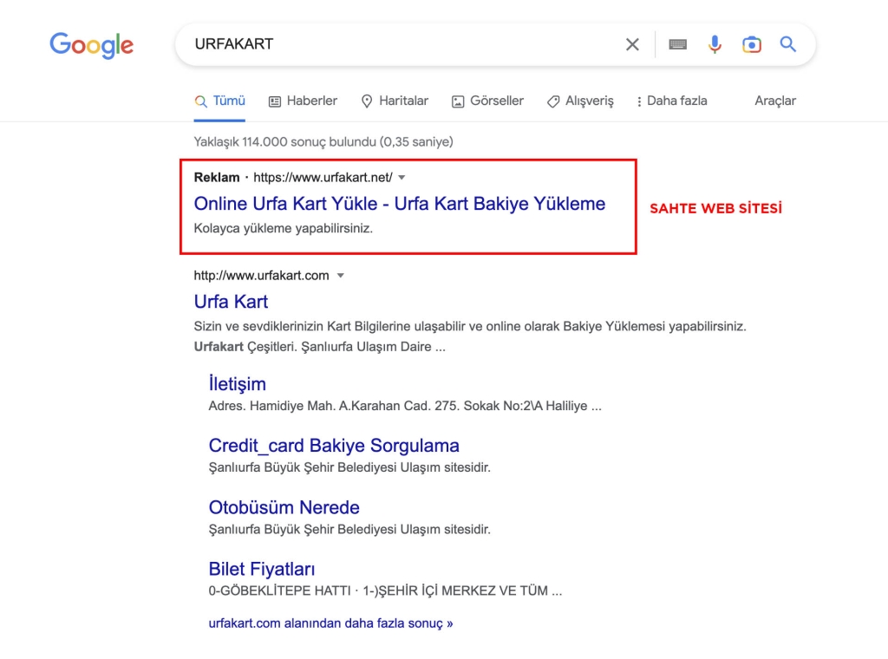
Task: Click the Adres. Hamidiye Mah. snippet text
Action: (x=405, y=406)
